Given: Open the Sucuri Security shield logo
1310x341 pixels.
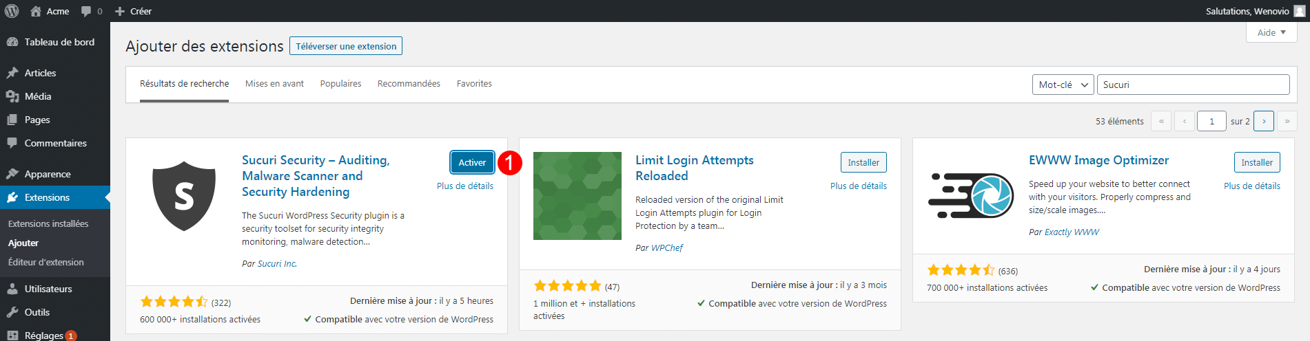Looking at the screenshot, I should (184, 196).
